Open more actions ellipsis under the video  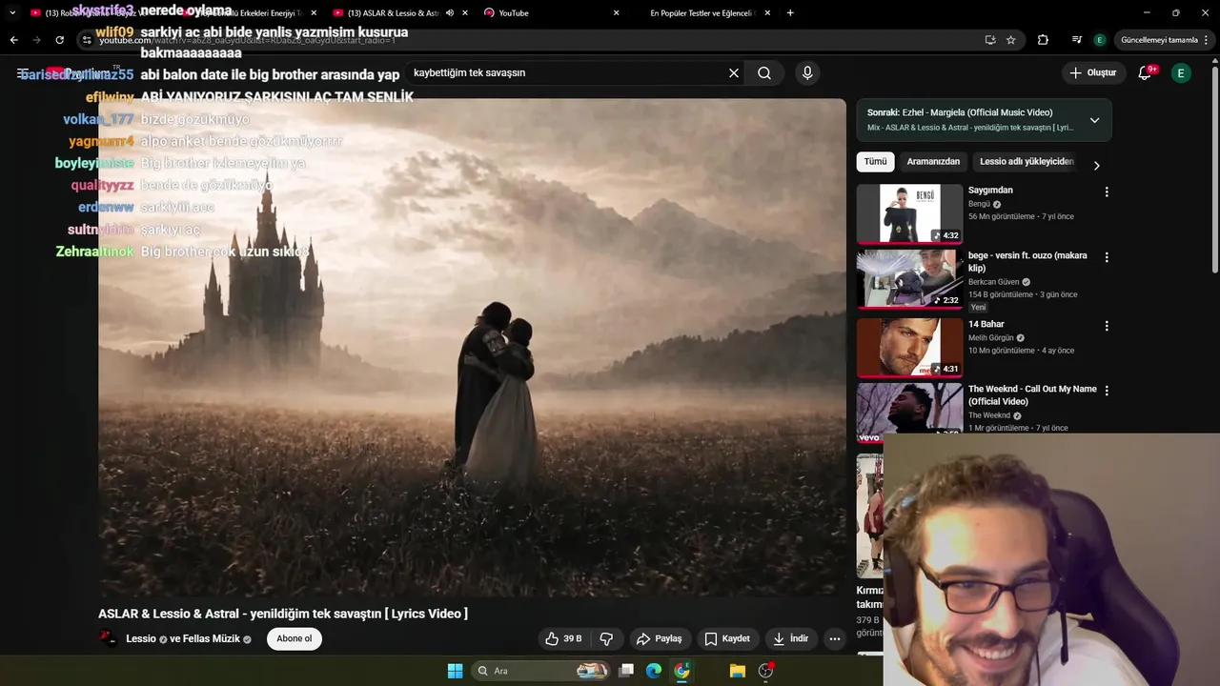tap(835, 638)
